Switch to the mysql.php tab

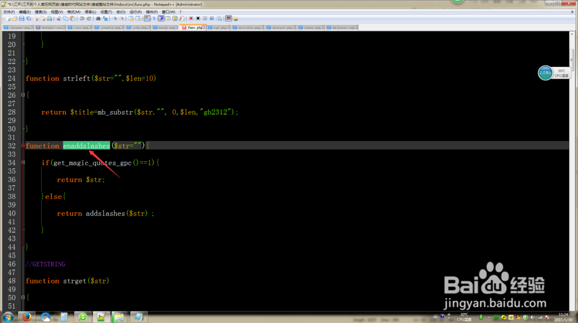(x=165, y=28)
